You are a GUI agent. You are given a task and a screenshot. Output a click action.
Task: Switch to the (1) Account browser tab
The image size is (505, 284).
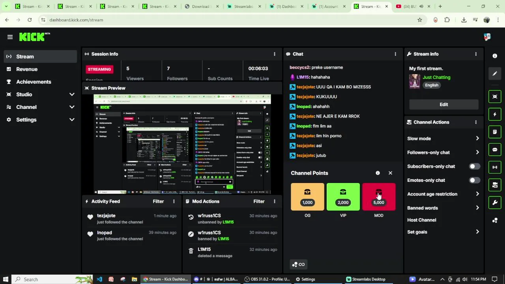click(x=329, y=6)
